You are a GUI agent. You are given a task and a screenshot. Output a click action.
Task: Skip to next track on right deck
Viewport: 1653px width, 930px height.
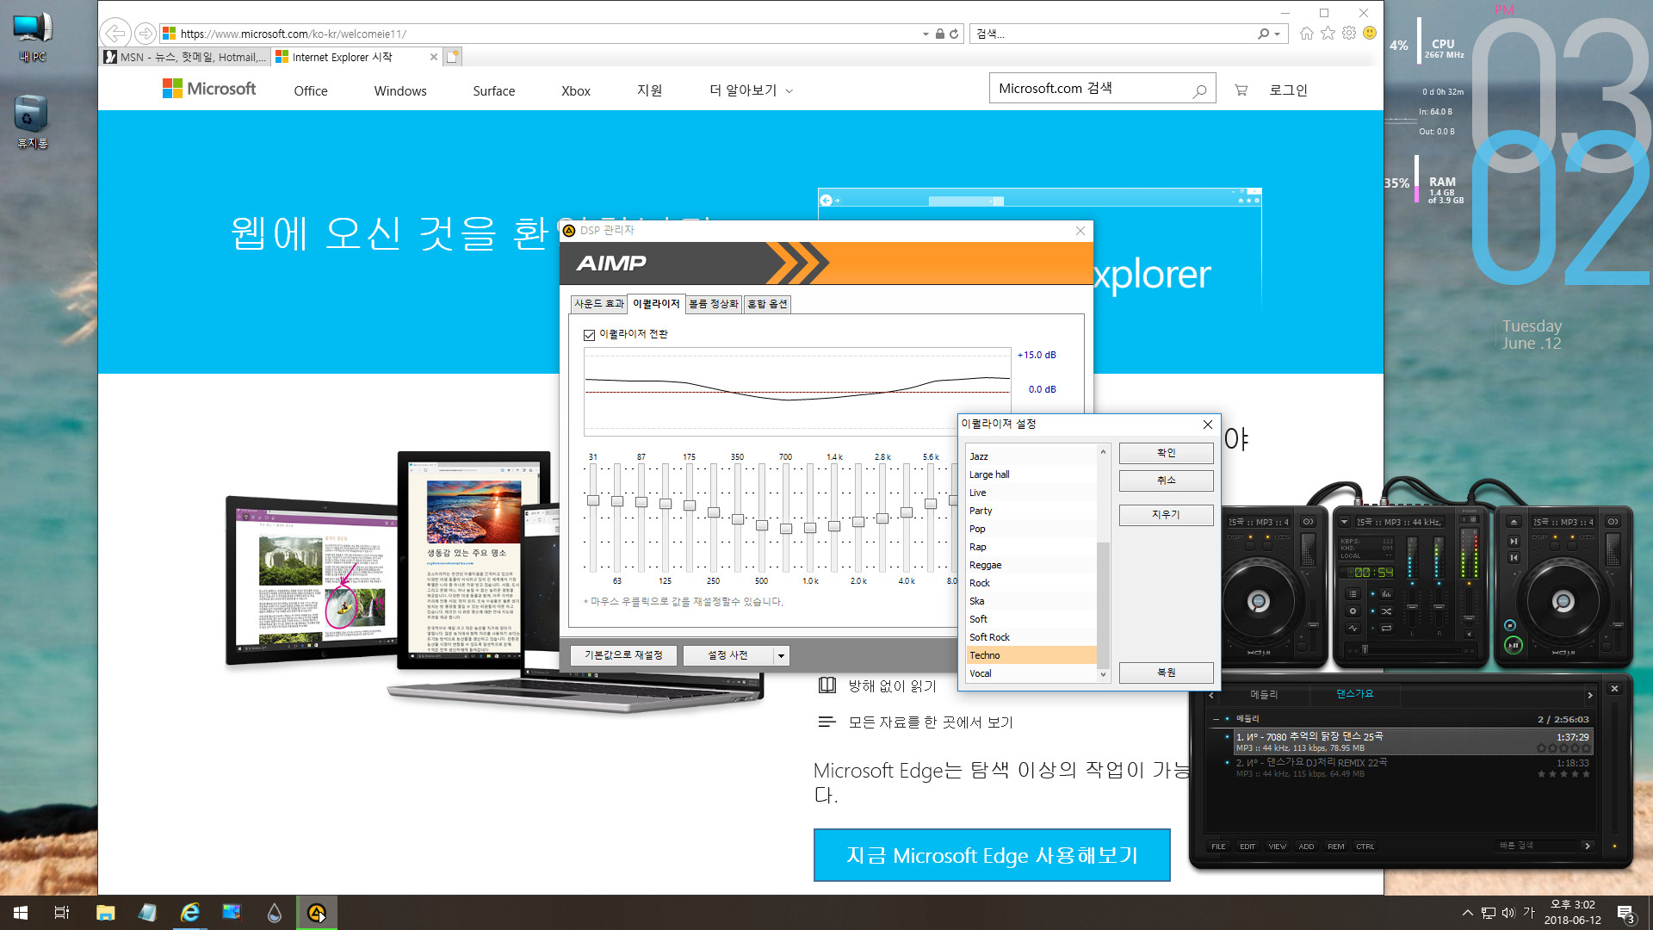pyautogui.click(x=1514, y=541)
